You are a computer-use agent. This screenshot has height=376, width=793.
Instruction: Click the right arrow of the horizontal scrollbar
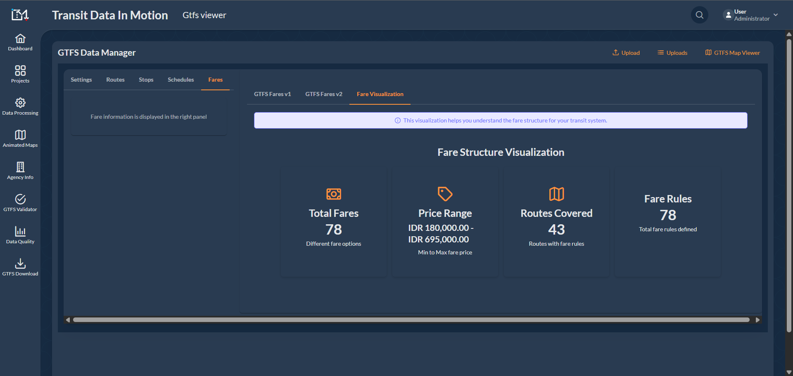pos(757,320)
